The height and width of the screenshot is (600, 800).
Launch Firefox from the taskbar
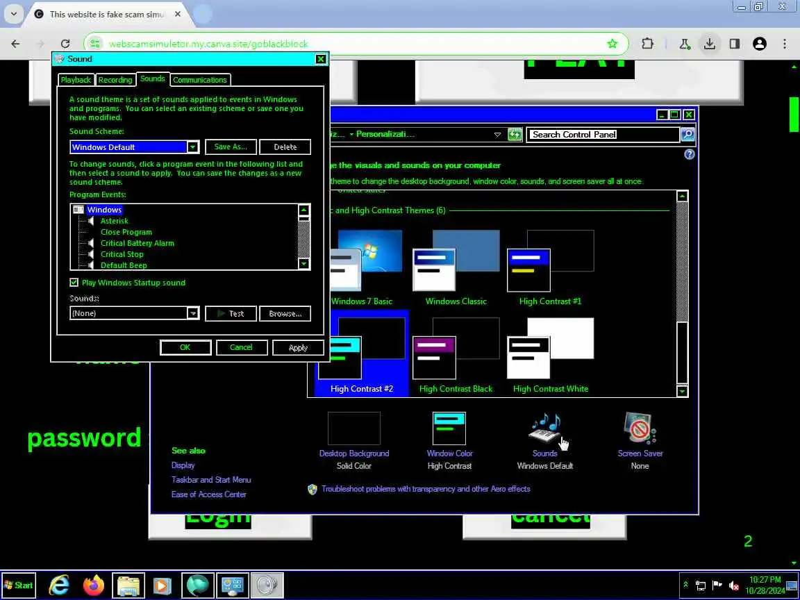(x=93, y=585)
